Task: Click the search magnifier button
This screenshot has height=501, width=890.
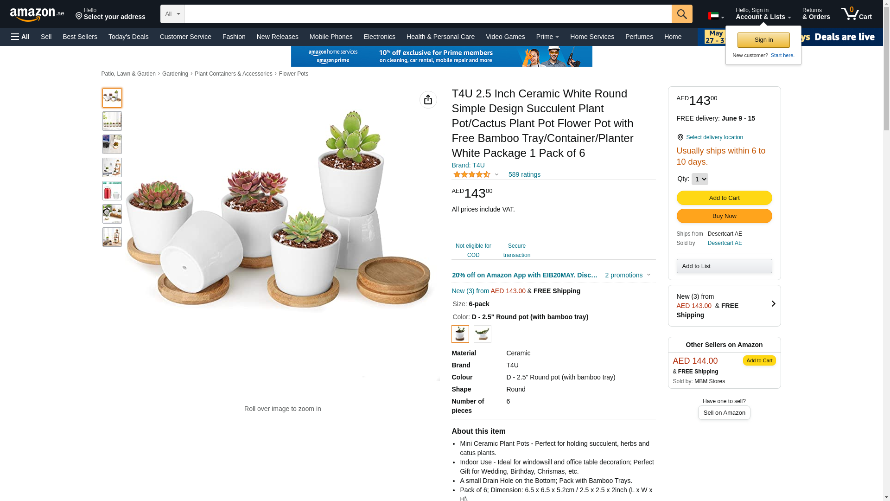Action: (x=682, y=14)
